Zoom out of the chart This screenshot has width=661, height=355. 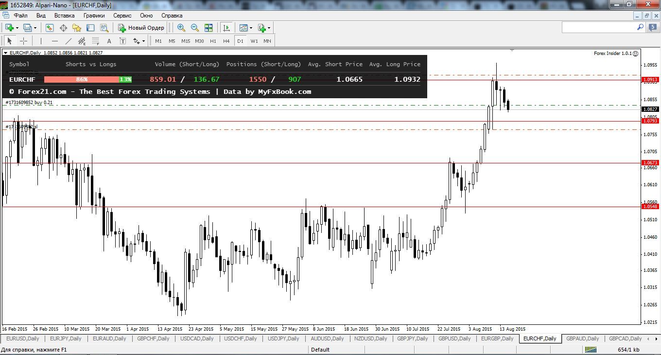tap(195, 28)
